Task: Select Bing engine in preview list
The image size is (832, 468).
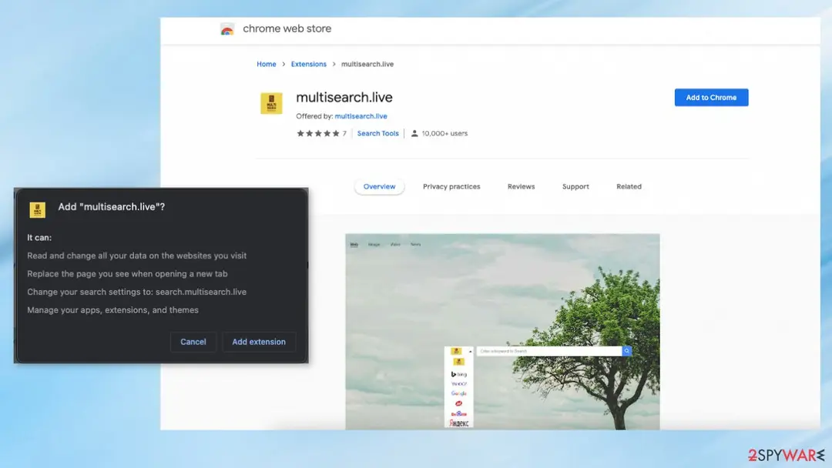Action: coord(458,374)
